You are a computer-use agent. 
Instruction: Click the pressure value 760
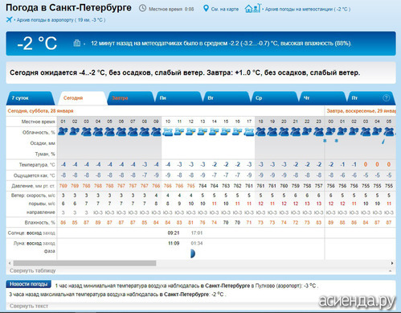point(284,186)
